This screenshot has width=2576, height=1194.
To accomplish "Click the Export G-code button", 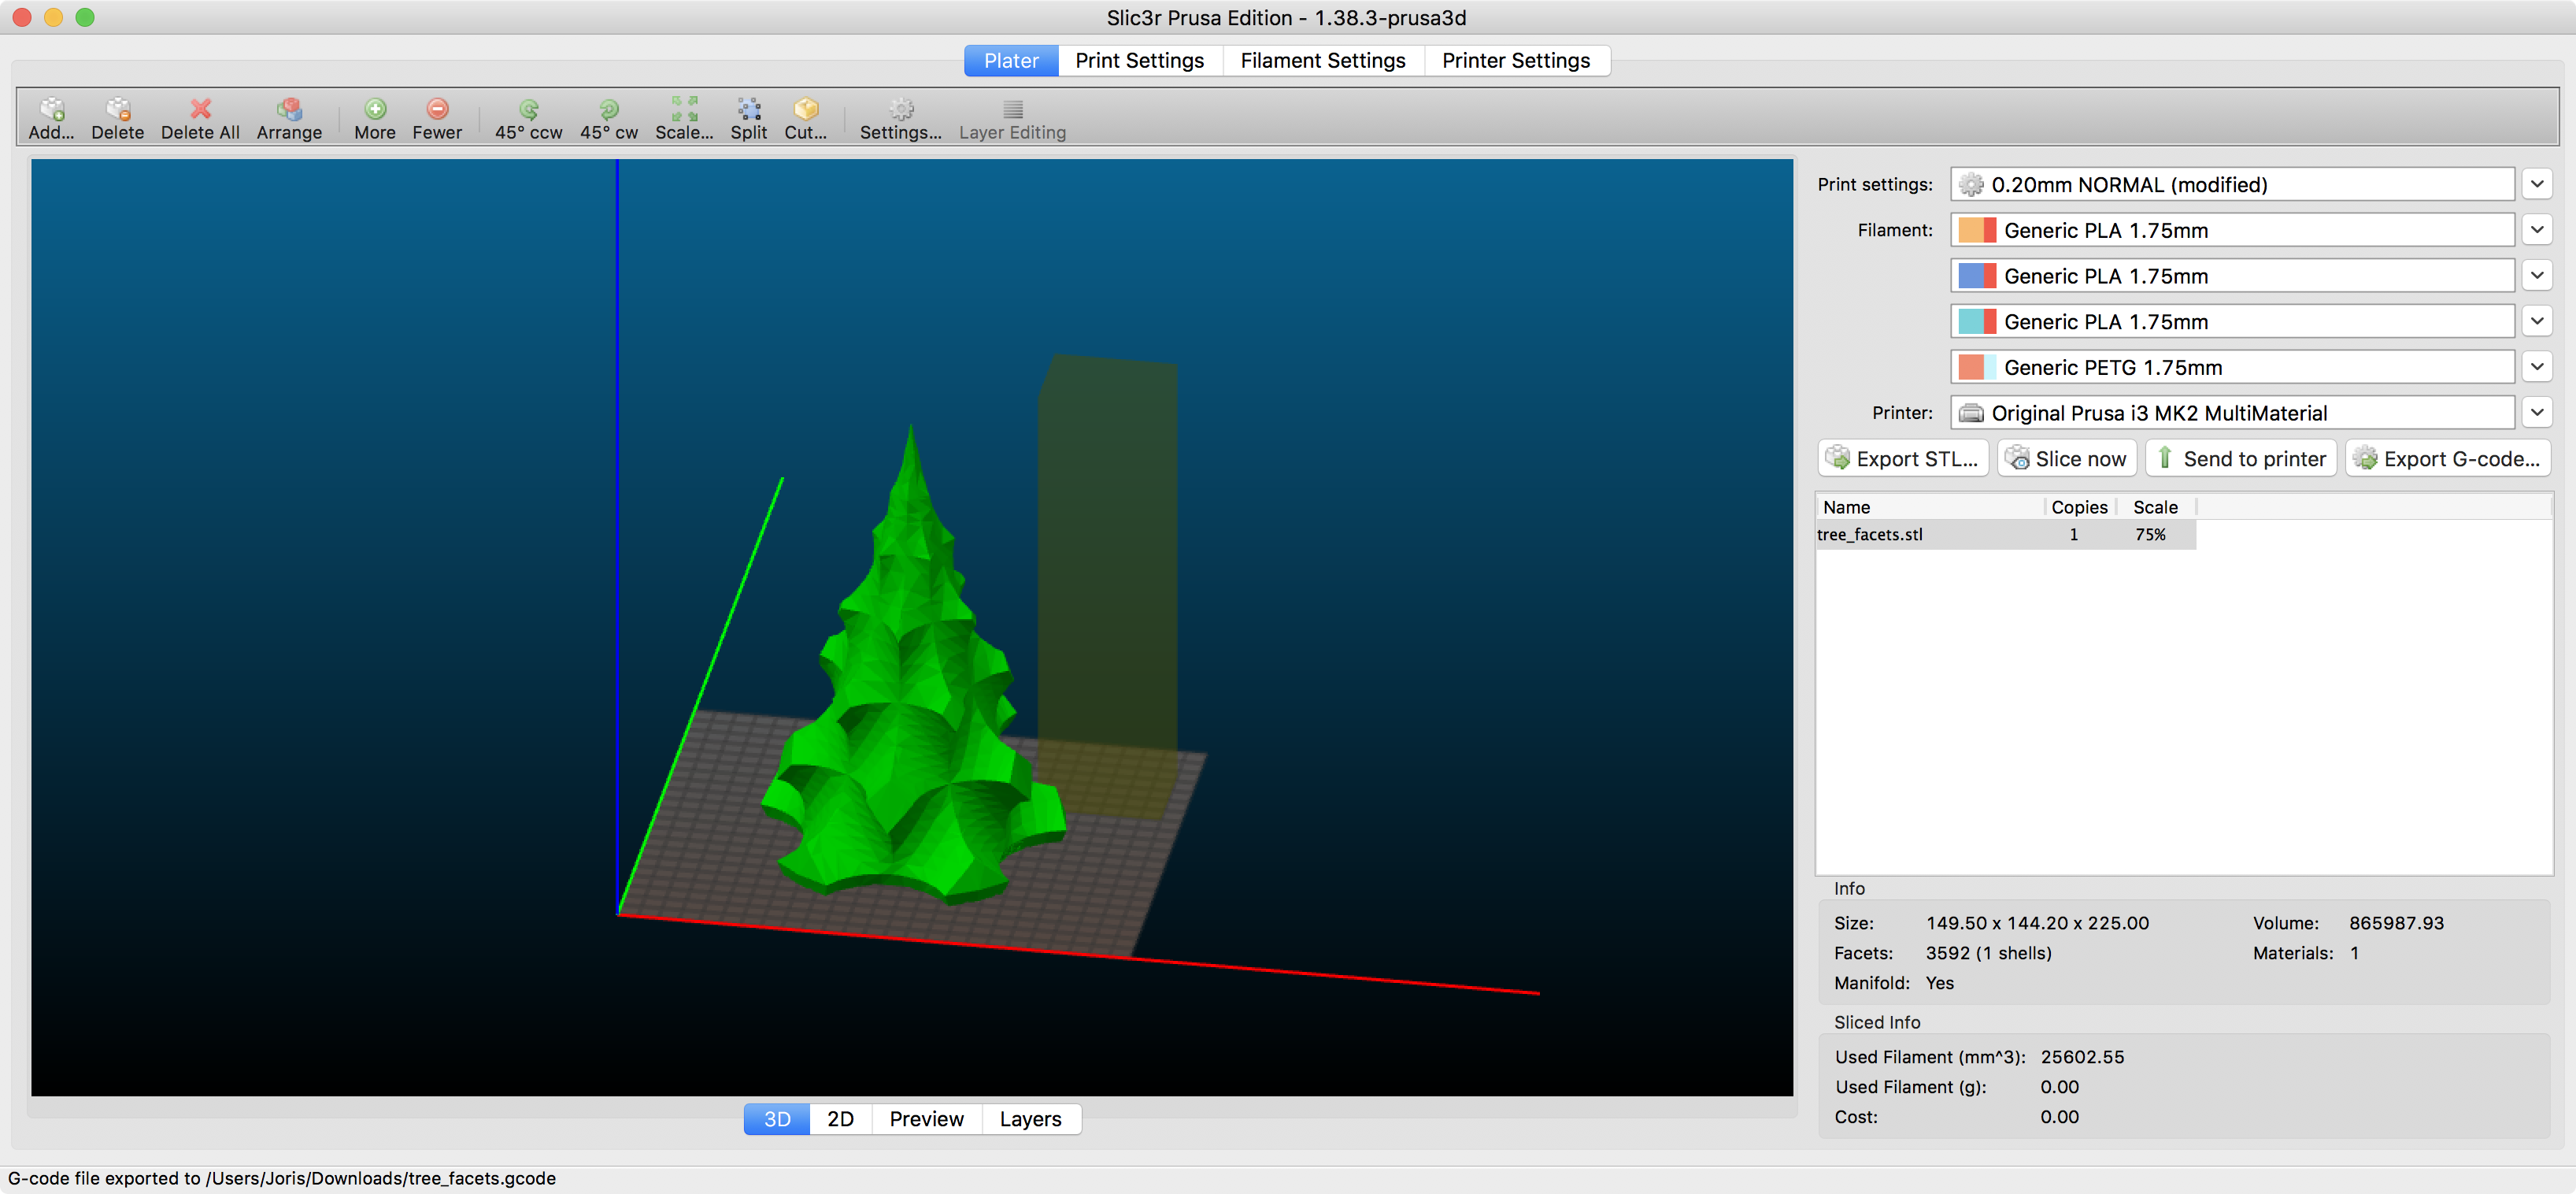I will tap(2447, 458).
